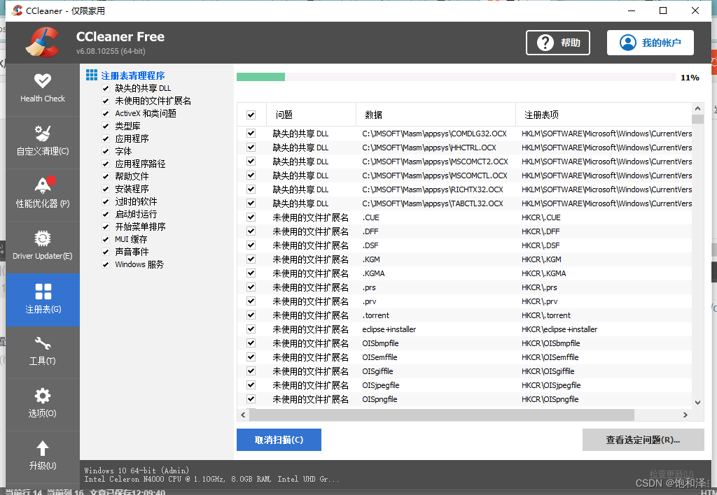The width and height of the screenshot is (717, 495).
Task: Toggle 未使用的文件扩展名 category checkbox
Action: point(106,101)
